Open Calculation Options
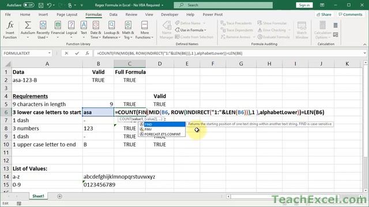 point(323,30)
